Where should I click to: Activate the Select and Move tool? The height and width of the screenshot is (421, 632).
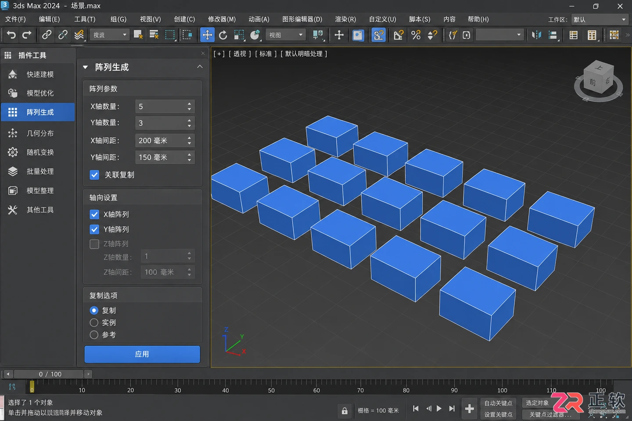click(207, 35)
